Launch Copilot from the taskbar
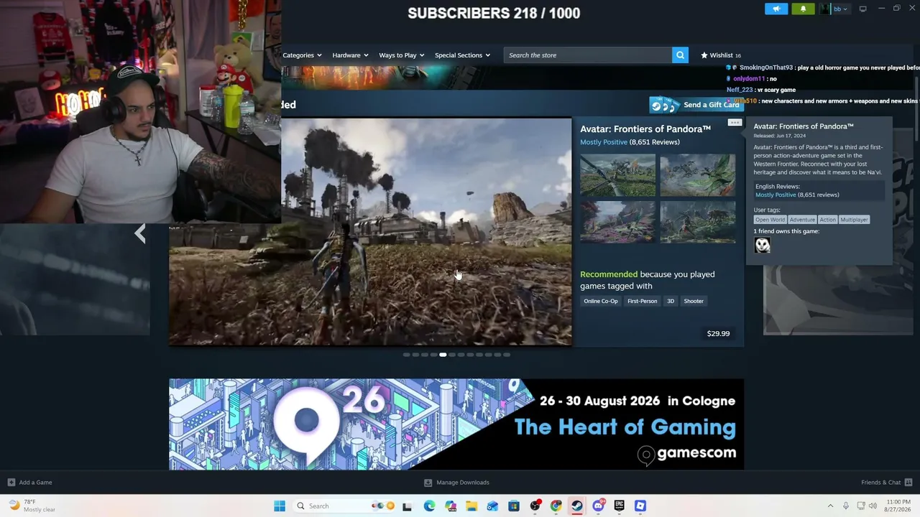The width and height of the screenshot is (920, 517). coord(451,506)
